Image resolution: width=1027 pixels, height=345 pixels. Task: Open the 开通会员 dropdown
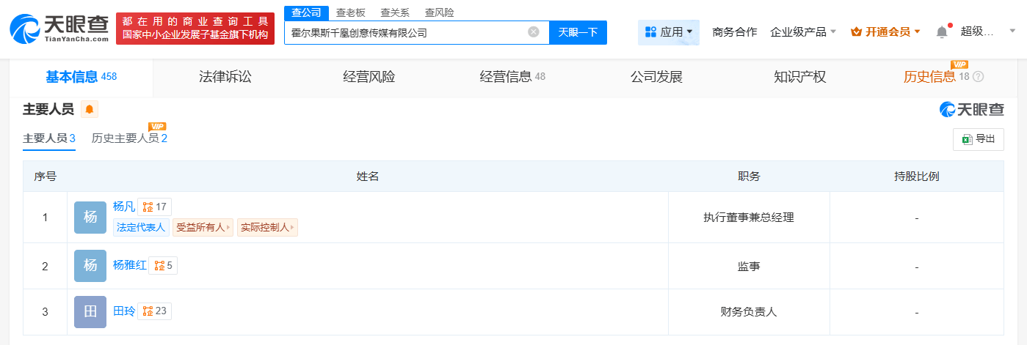coord(885,32)
